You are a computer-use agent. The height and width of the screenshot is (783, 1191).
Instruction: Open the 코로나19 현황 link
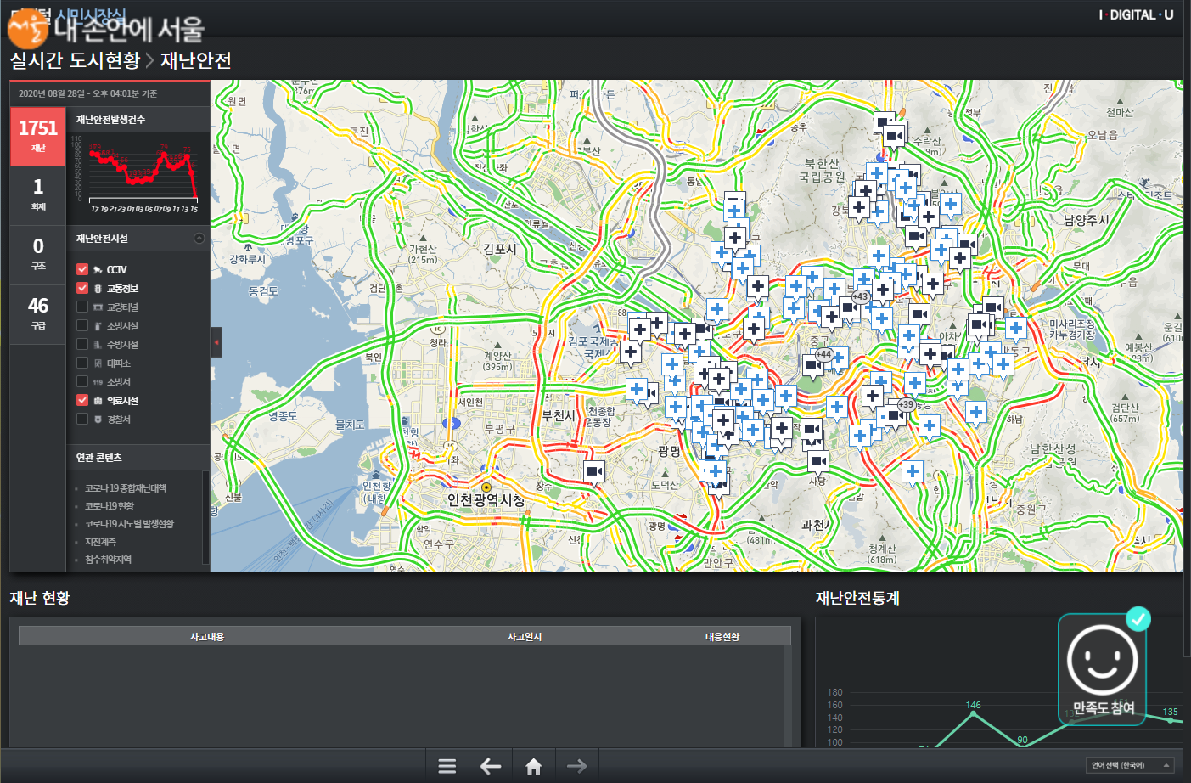pos(110,506)
